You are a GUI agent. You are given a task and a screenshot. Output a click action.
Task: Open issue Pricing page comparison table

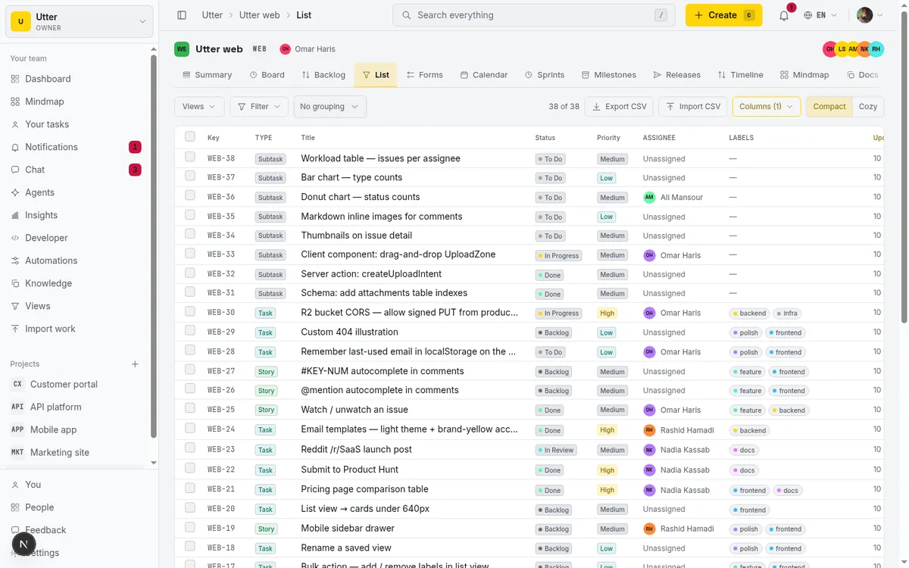click(x=364, y=489)
